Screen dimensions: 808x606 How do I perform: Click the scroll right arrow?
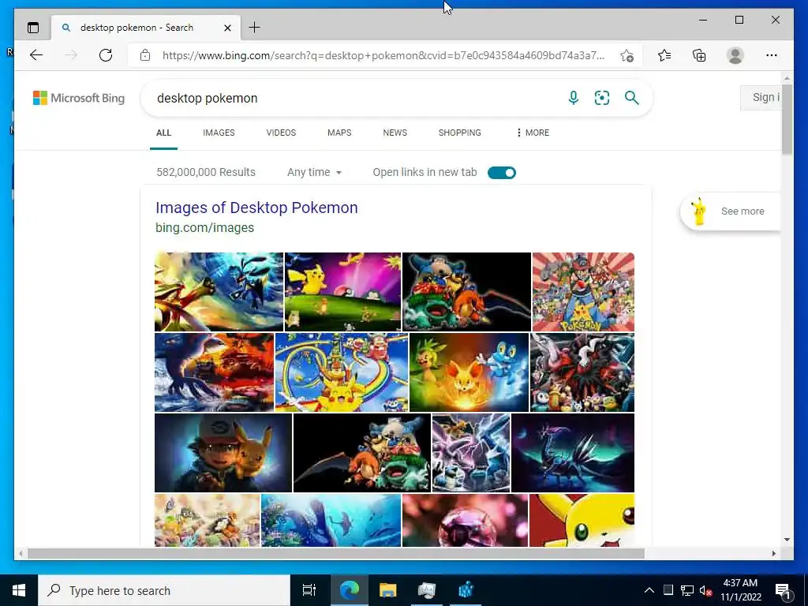click(x=774, y=553)
